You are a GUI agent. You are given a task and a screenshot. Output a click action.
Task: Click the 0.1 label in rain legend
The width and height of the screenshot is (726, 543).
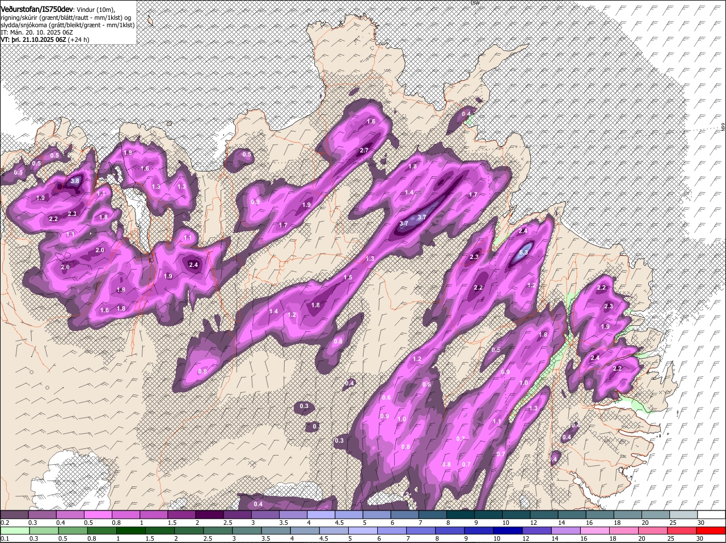click(x=5, y=538)
